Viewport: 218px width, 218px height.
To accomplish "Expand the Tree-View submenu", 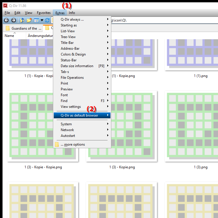I will 82,37.
